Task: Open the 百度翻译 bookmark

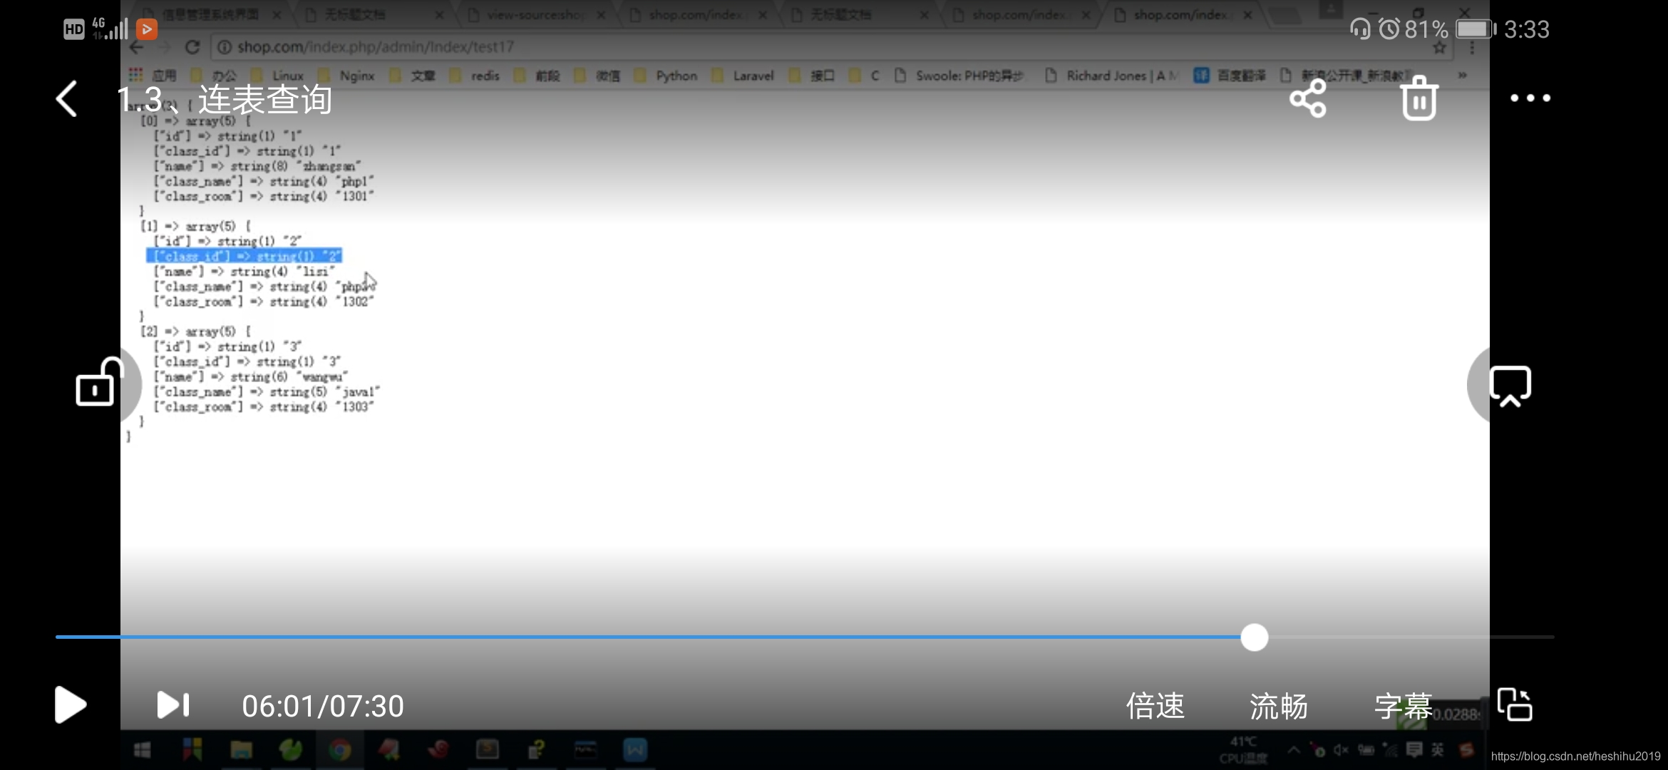Action: [1231, 75]
